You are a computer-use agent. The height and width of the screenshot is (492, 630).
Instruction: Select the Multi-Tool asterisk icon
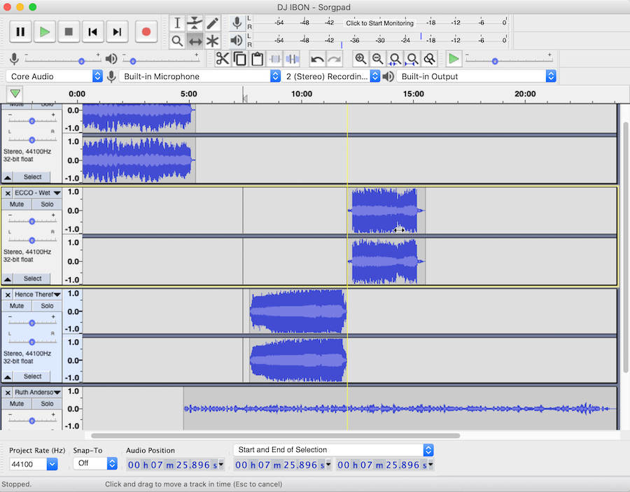pyautogui.click(x=212, y=41)
